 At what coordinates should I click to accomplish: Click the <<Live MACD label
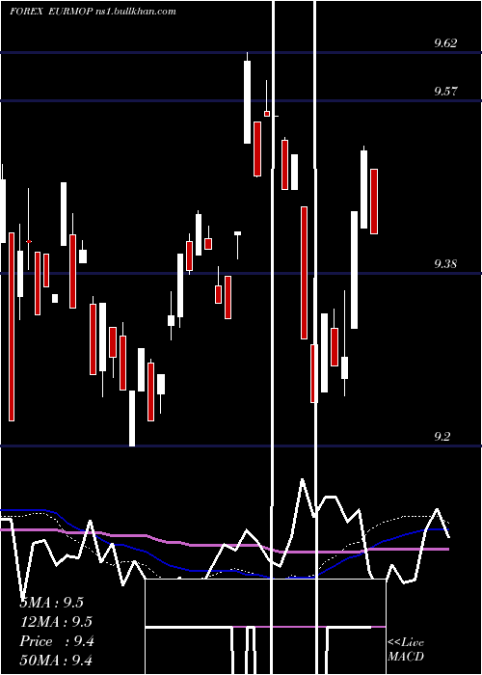(406, 649)
